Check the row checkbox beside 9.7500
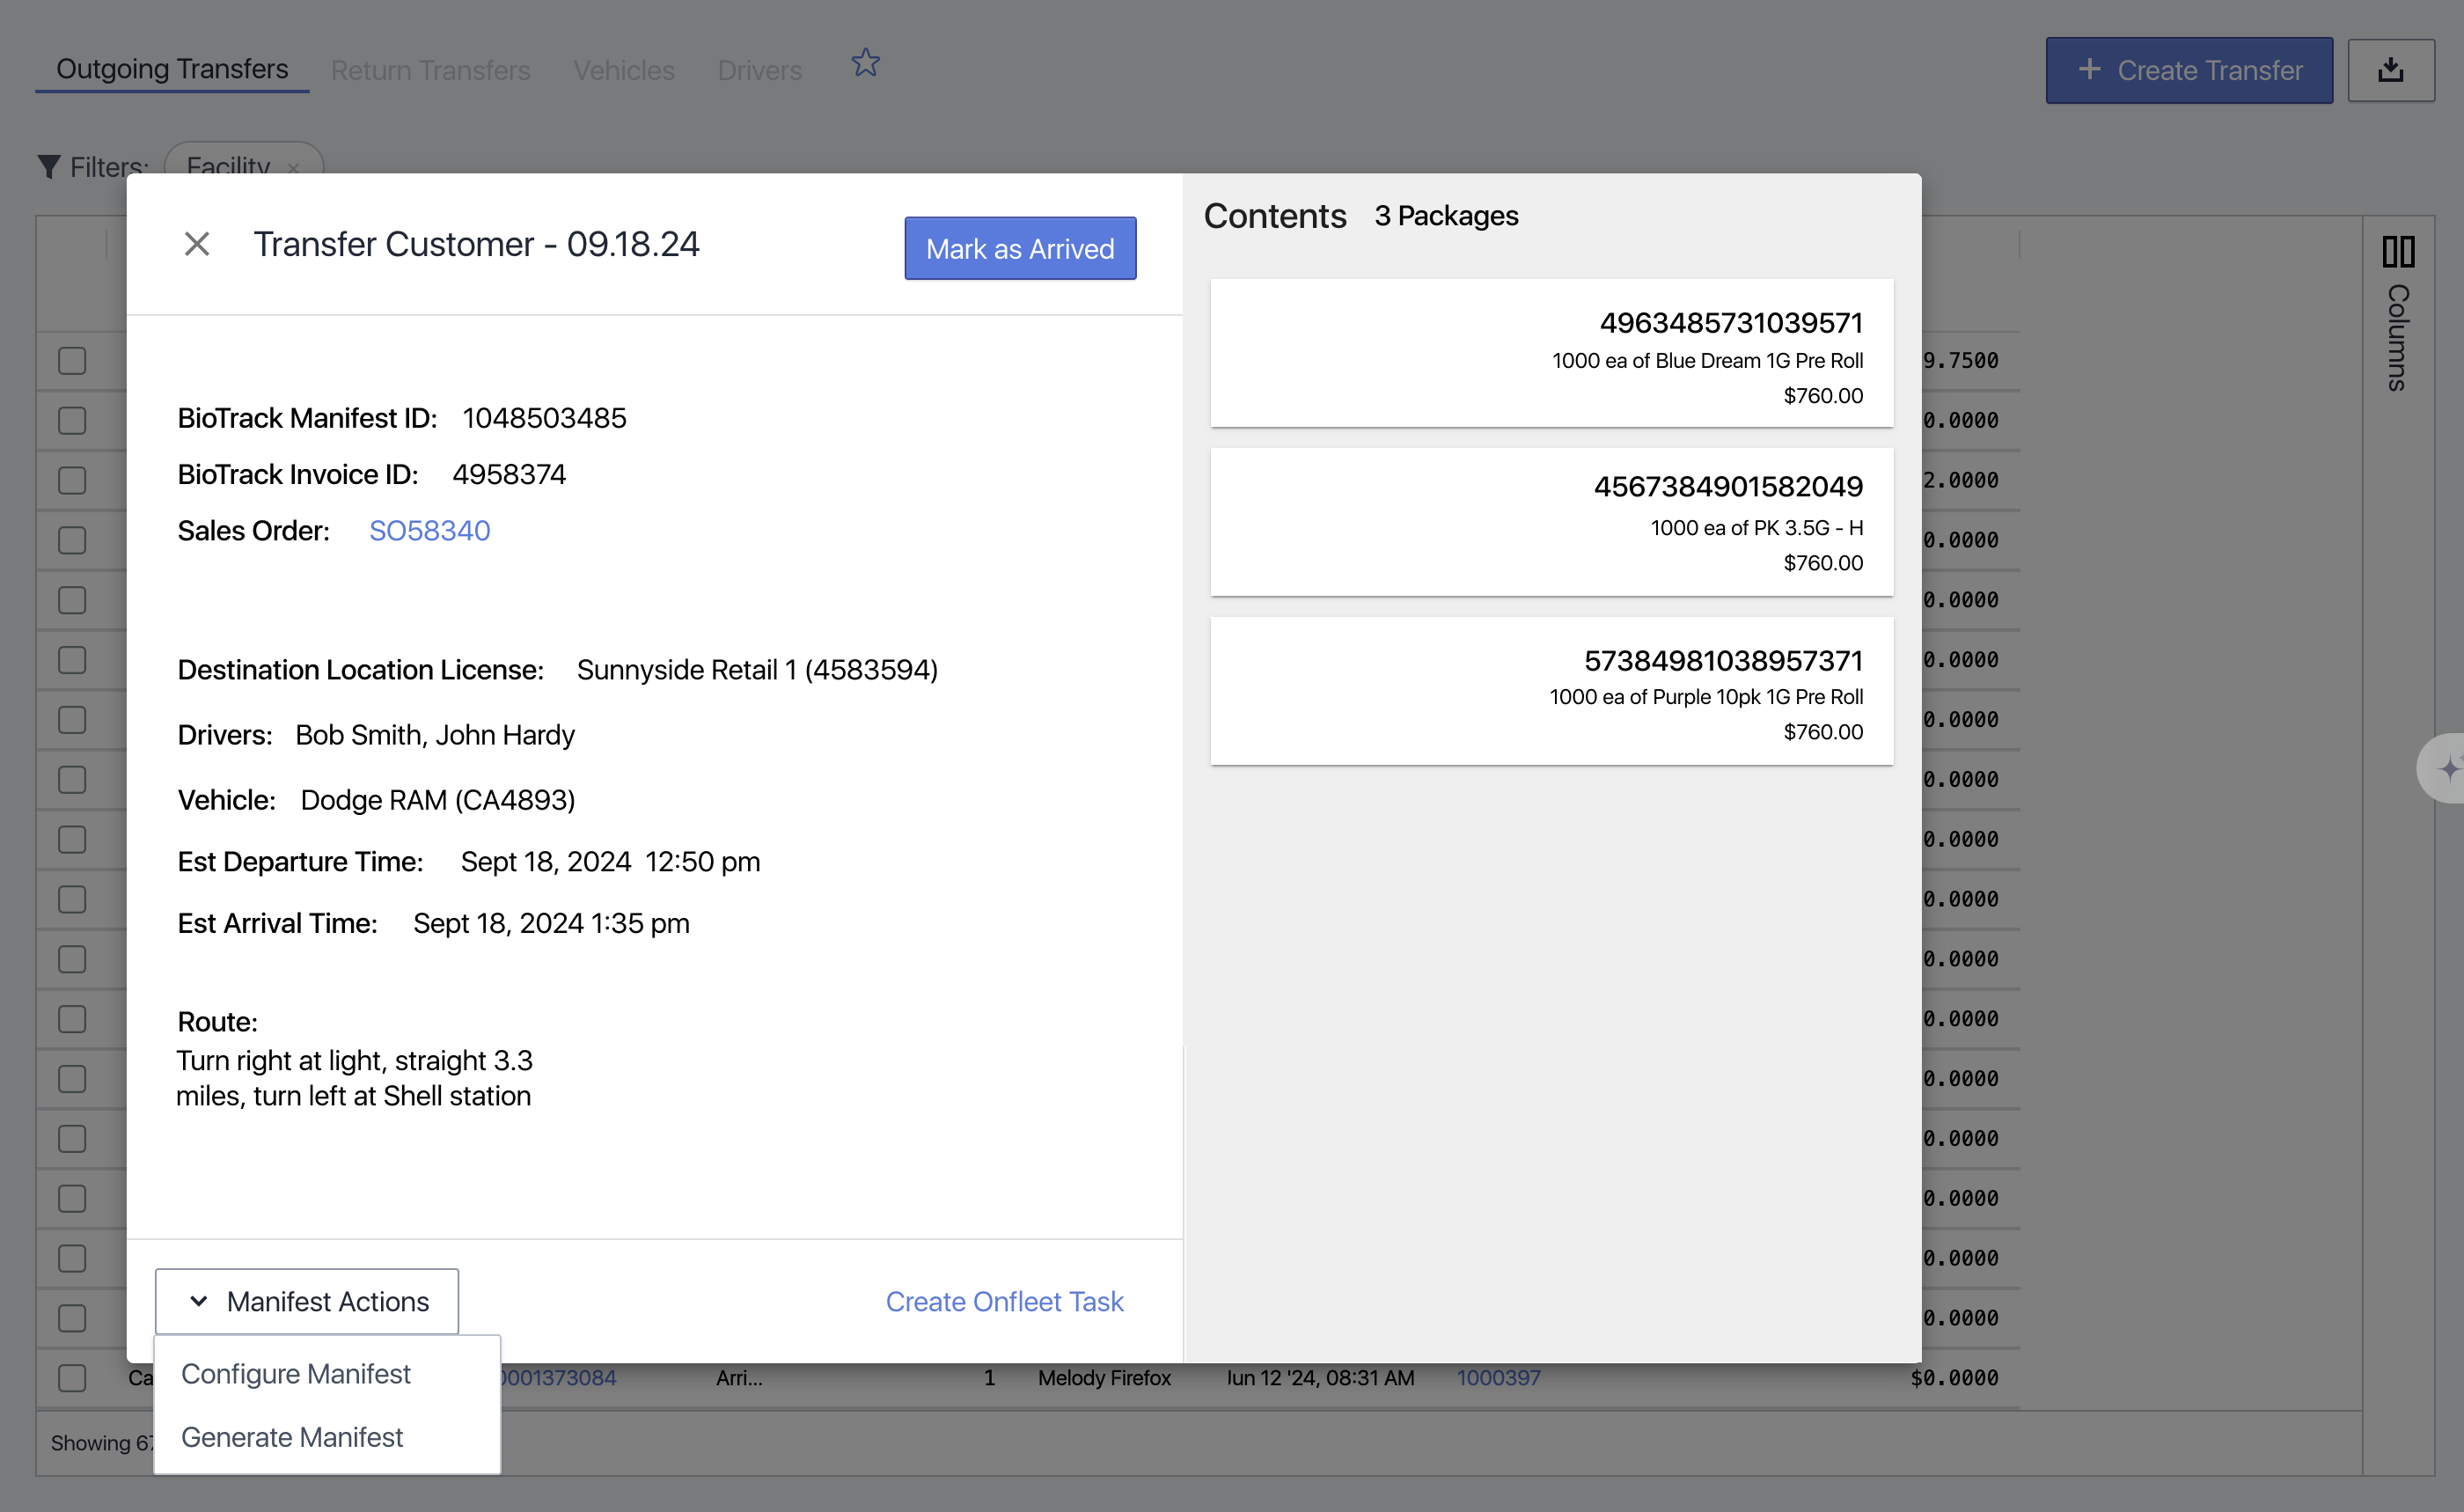This screenshot has width=2464, height=1512. click(x=72, y=361)
